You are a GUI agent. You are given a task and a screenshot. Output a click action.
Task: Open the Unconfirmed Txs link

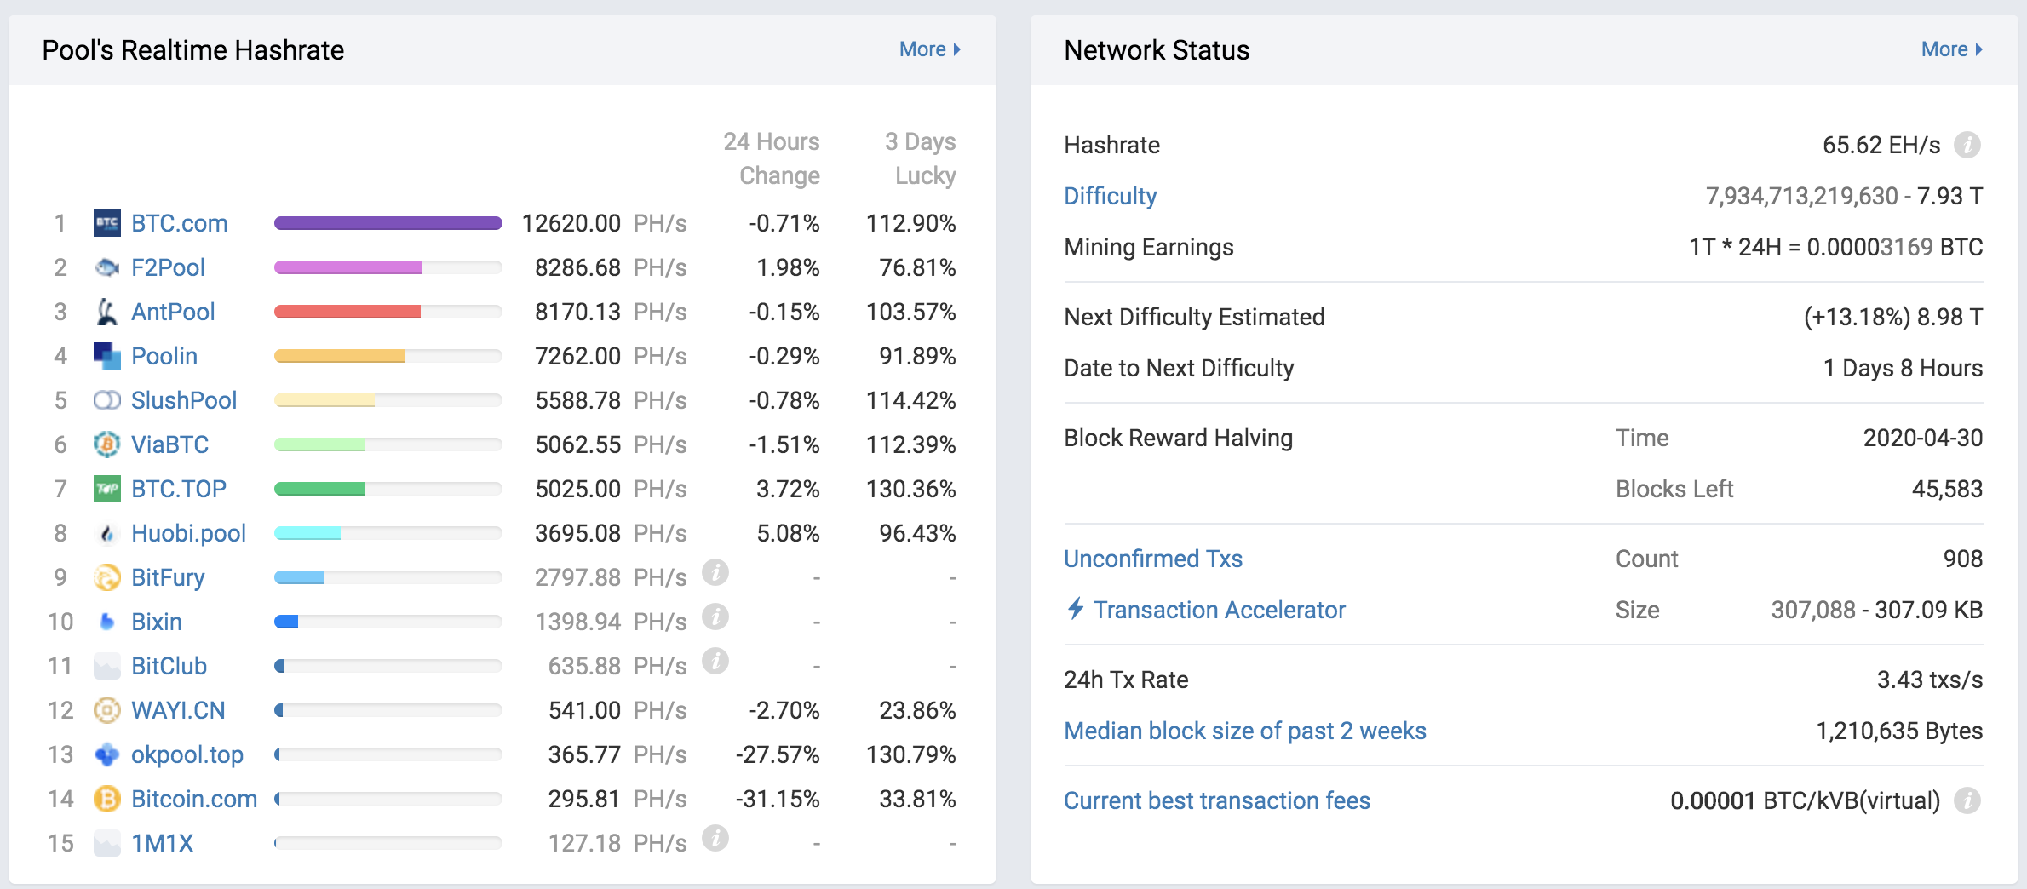point(1153,559)
